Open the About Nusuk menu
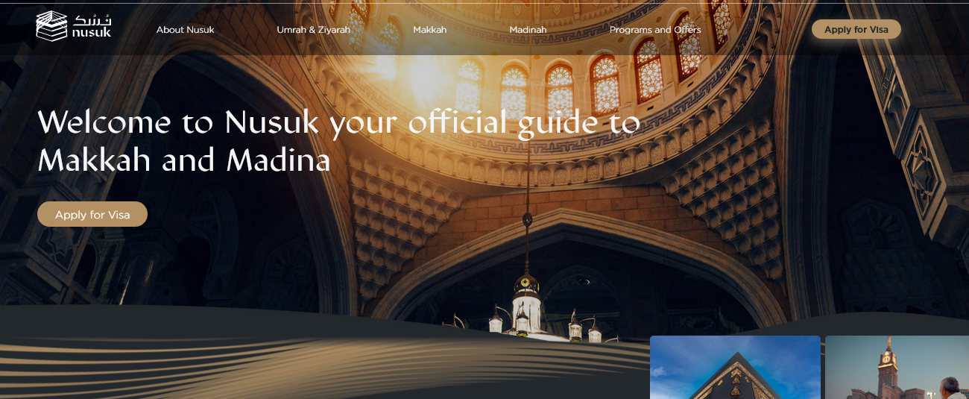 click(185, 30)
